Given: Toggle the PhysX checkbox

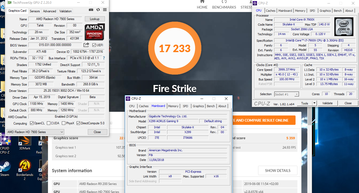Looking at the screenshot, I should 64,123.
